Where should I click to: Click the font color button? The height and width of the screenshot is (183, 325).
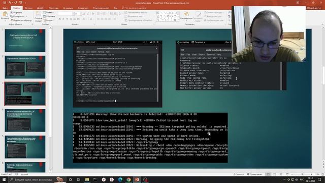click(x=91, y=19)
